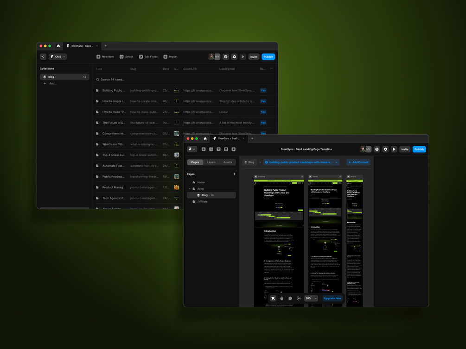Click the Layout tool in editor toolbar
This screenshot has width=466, height=349.
tap(211, 150)
